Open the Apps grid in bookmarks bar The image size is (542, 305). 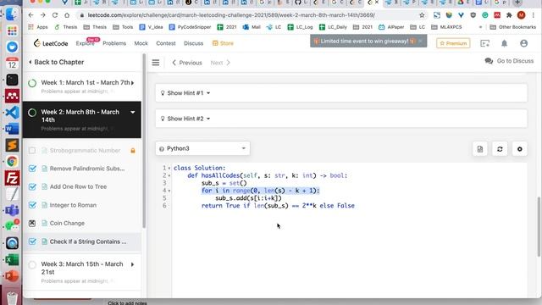[x=37, y=27]
